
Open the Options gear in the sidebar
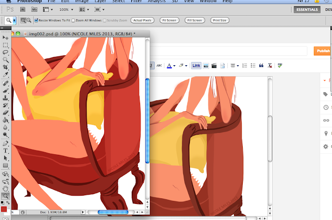click(x=326, y=146)
